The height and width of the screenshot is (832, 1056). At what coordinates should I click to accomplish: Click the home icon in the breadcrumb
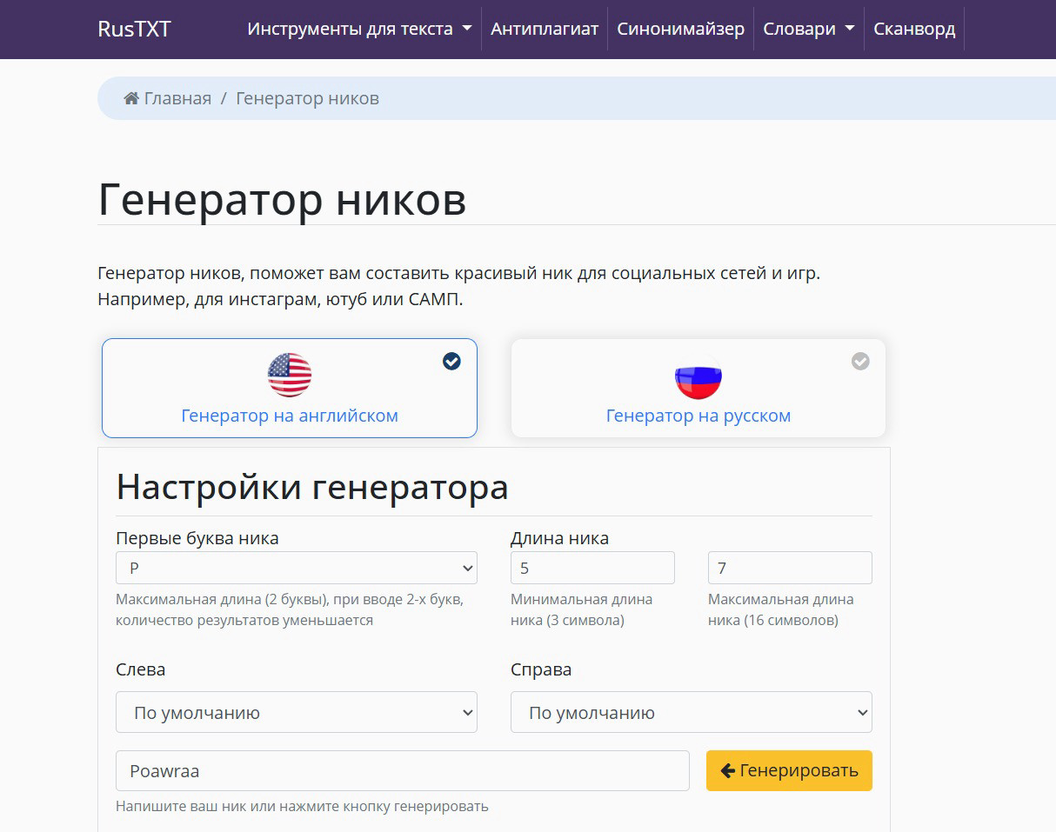[x=130, y=97]
